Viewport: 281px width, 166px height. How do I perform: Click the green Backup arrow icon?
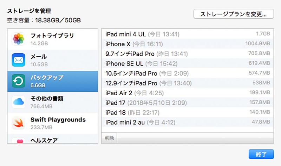coord(19,81)
